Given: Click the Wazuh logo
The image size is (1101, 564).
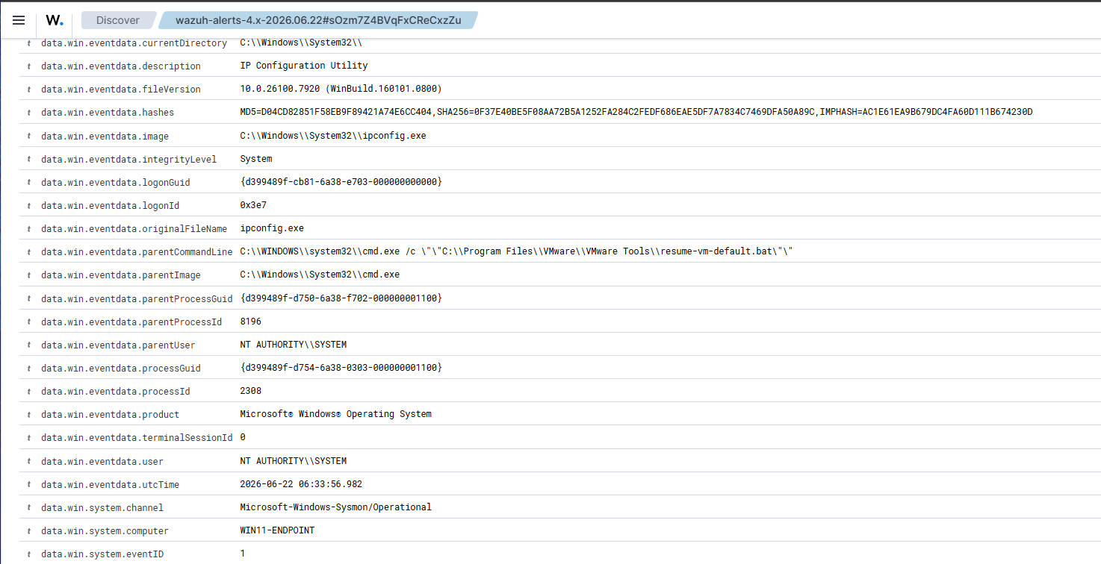Looking at the screenshot, I should pyautogui.click(x=55, y=20).
